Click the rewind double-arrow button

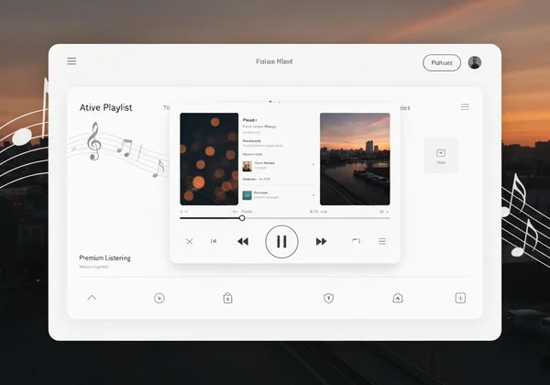point(243,241)
